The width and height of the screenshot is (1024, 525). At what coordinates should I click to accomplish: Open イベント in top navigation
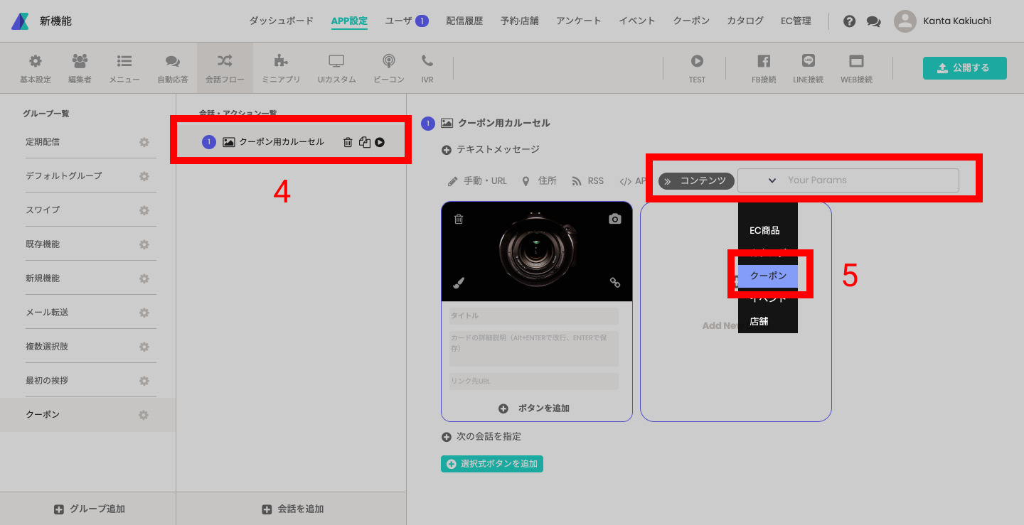point(637,21)
